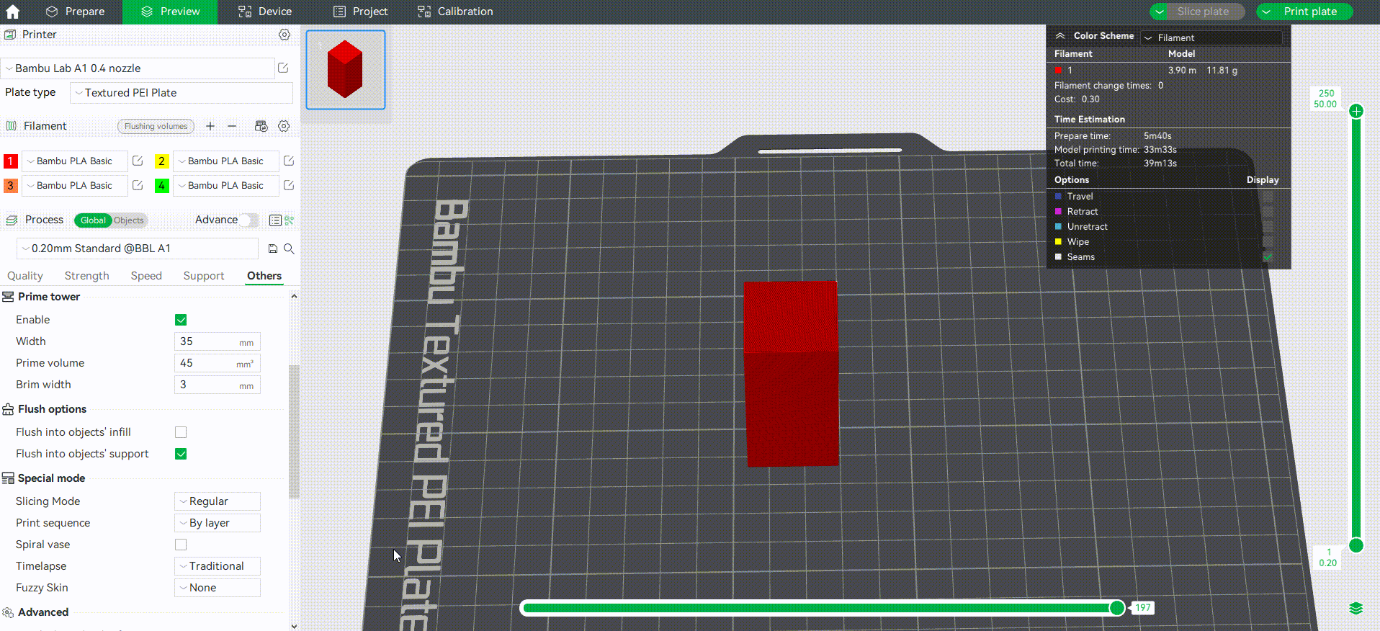Open the Color Scheme Filament dropdown
Image resolution: width=1380 pixels, height=631 pixels.
[x=1211, y=37]
